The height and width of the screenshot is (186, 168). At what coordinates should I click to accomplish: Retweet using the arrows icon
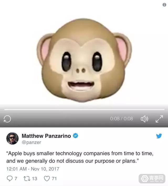click(x=27, y=179)
